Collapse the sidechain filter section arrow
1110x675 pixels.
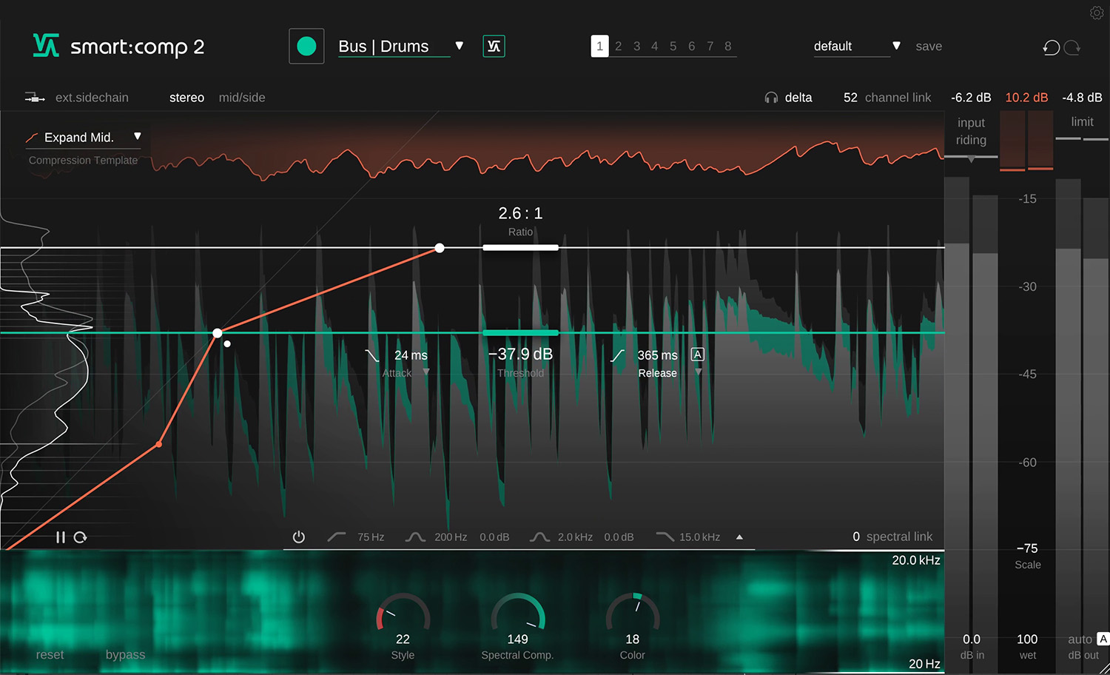click(x=739, y=537)
